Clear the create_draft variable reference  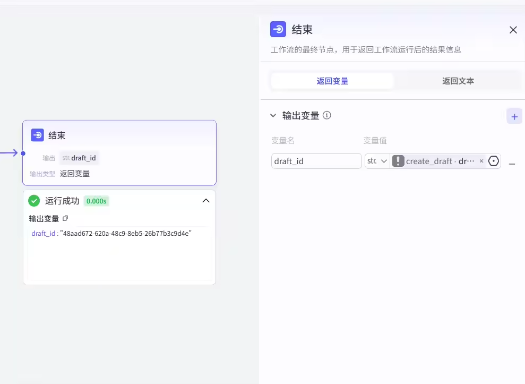(x=481, y=161)
